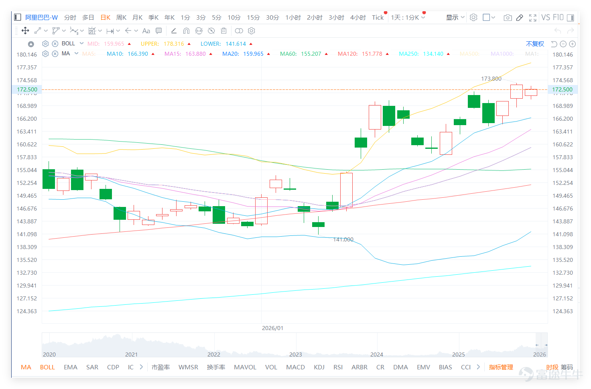This screenshot has height=389, width=591.
Task: Expand the 显示 display dropdown
Action: click(x=455, y=18)
